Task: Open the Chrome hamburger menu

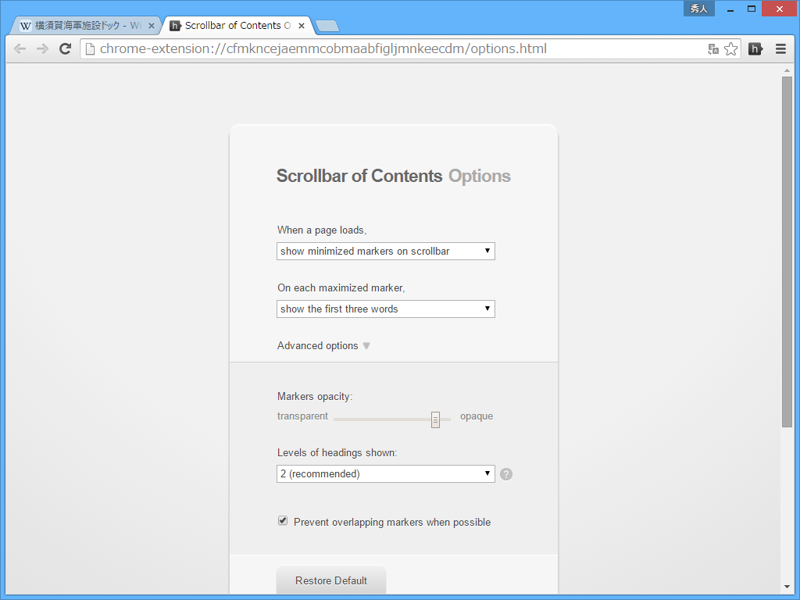Action: (x=780, y=49)
